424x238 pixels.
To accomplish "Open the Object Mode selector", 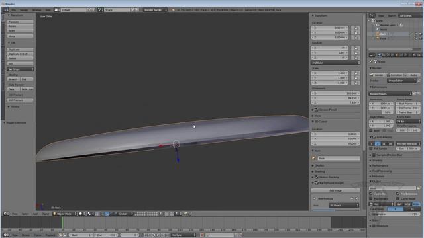I will [x=64, y=214].
